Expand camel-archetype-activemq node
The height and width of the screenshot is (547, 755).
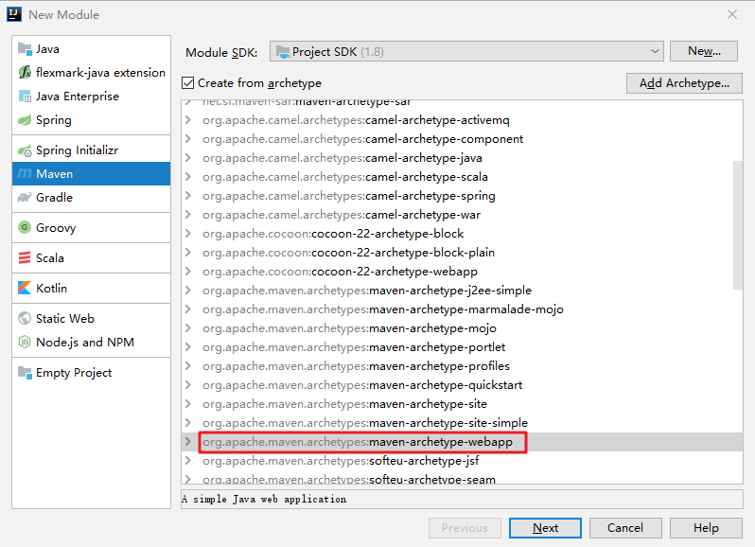[188, 120]
